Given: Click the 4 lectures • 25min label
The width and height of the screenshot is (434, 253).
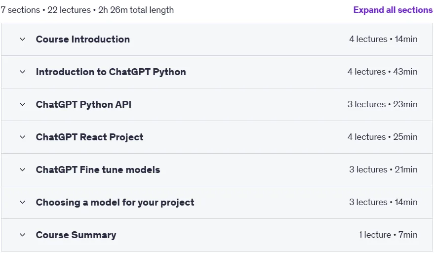Looking at the screenshot, I should point(383,137).
